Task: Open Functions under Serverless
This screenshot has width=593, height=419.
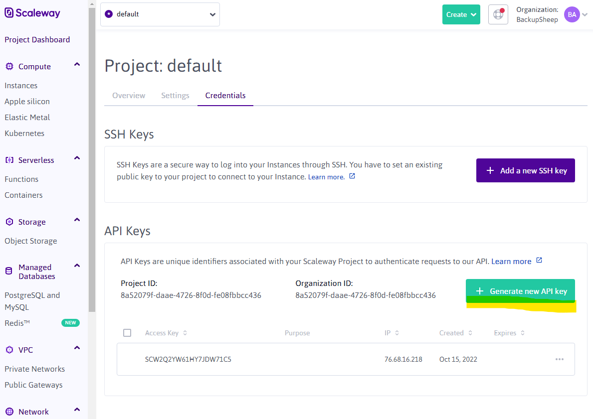Action: pyautogui.click(x=21, y=179)
